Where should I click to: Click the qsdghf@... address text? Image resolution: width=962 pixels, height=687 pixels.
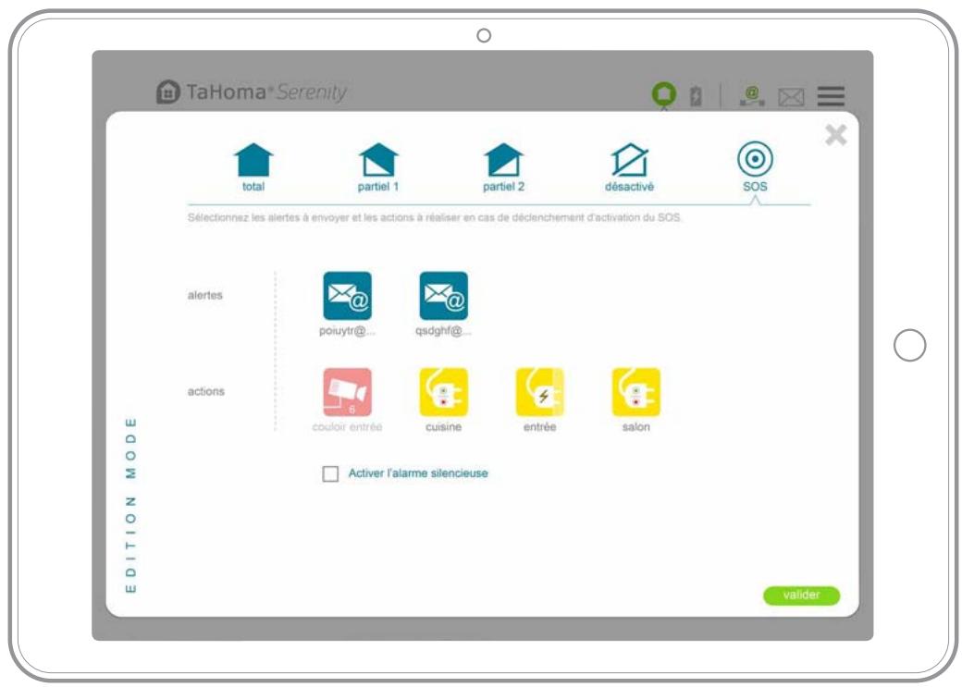click(444, 331)
